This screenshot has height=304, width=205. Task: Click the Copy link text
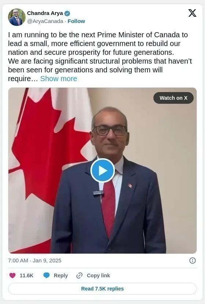[98, 275]
